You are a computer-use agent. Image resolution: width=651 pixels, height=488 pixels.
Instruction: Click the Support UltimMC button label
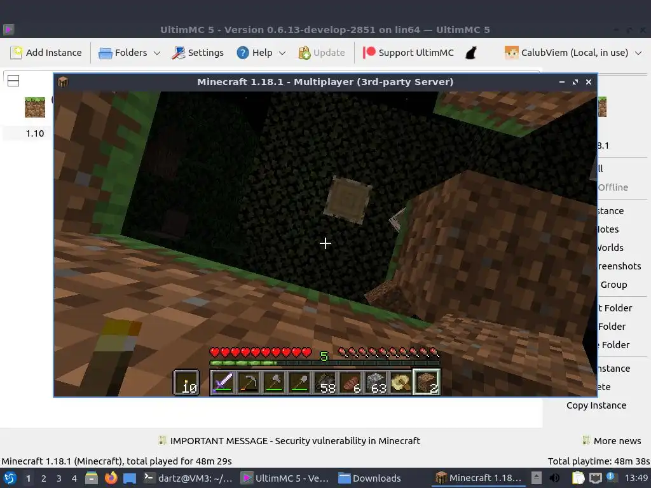coord(416,53)
